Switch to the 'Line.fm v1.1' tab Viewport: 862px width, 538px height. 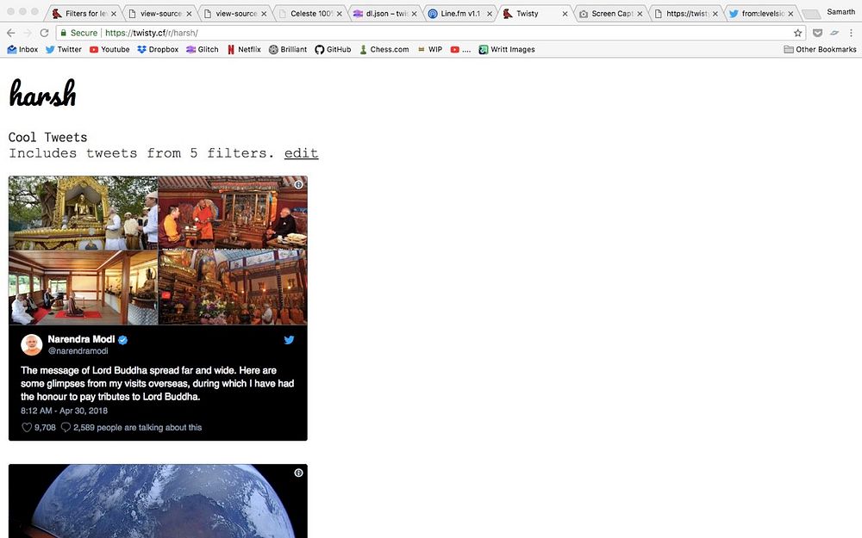(460, 13)
